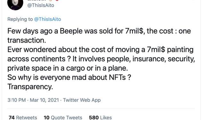Click the word insurance in tweet
The width and height of the screenshot is (205, 120).
coord(149,59)
